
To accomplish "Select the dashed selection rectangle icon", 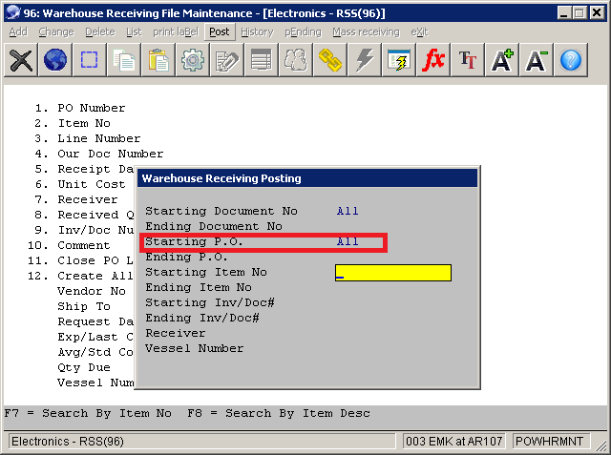I will click(89, 60).
